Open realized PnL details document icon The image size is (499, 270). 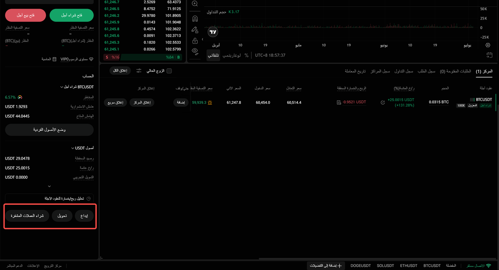(339, 103)
